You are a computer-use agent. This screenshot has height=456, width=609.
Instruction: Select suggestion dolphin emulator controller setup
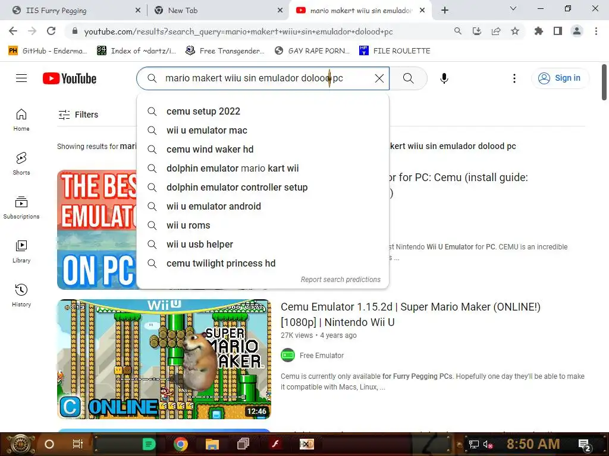[263, 187]
